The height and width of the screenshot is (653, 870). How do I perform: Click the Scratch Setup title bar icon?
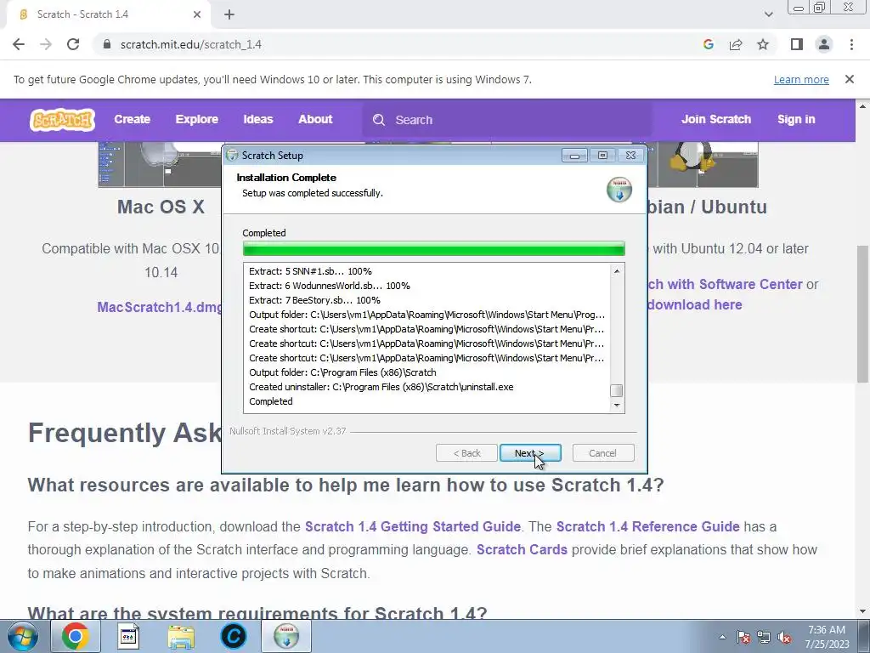[232, 156]
